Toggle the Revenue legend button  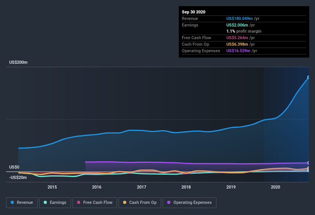click(22, 203)
